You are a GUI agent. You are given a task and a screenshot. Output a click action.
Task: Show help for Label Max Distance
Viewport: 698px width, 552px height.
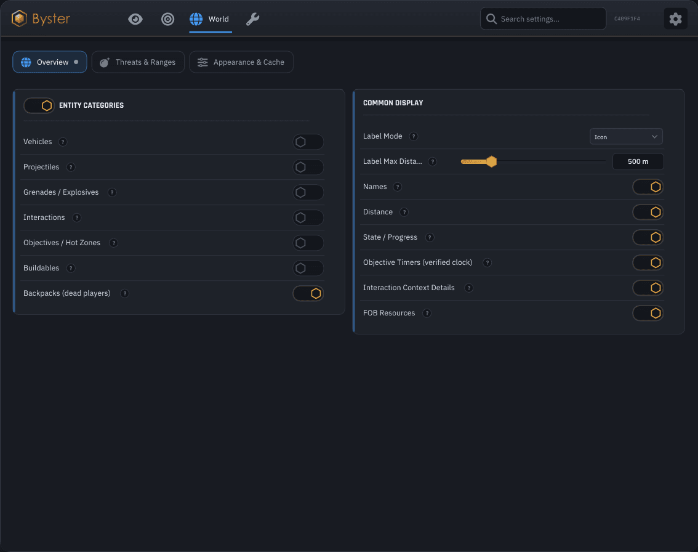pyautogui.click(x=432, y=162)
